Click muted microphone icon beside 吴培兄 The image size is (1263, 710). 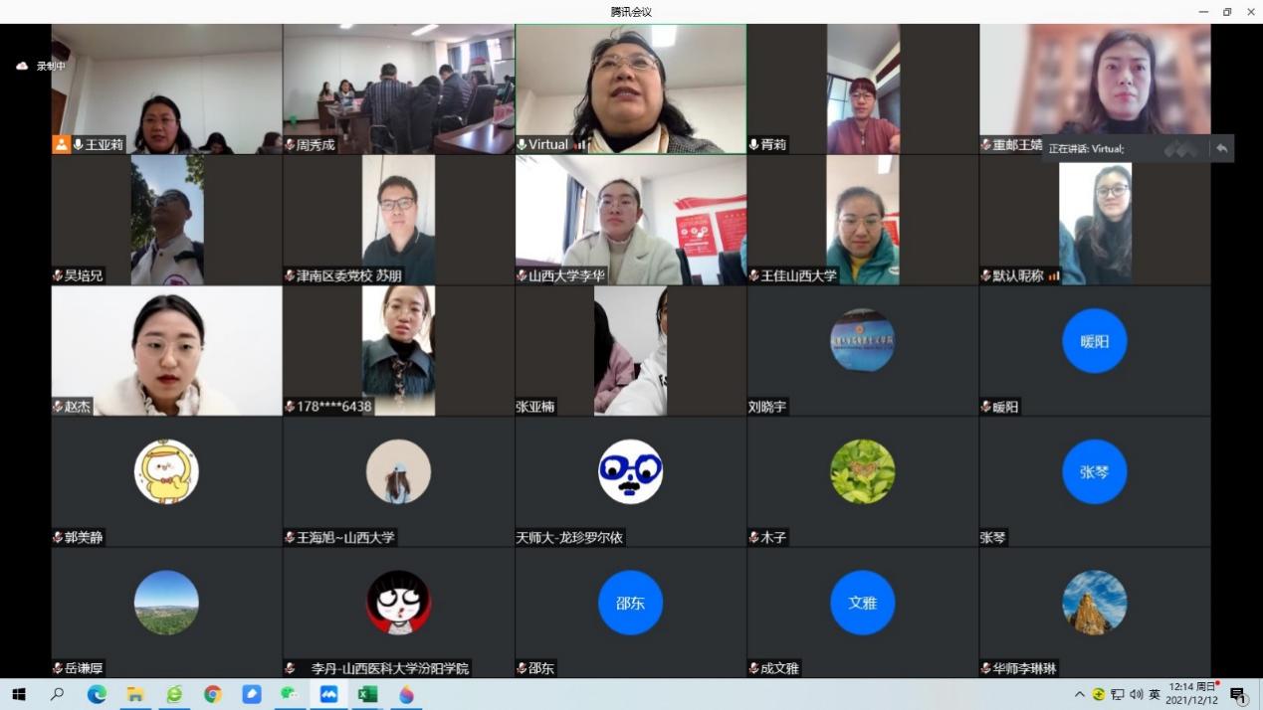58,275
